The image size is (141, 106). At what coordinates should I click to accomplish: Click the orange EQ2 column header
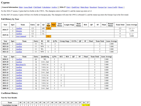(54, 25)
